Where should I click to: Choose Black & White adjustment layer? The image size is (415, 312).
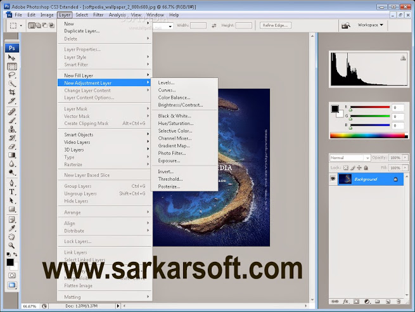pos(174,116)
